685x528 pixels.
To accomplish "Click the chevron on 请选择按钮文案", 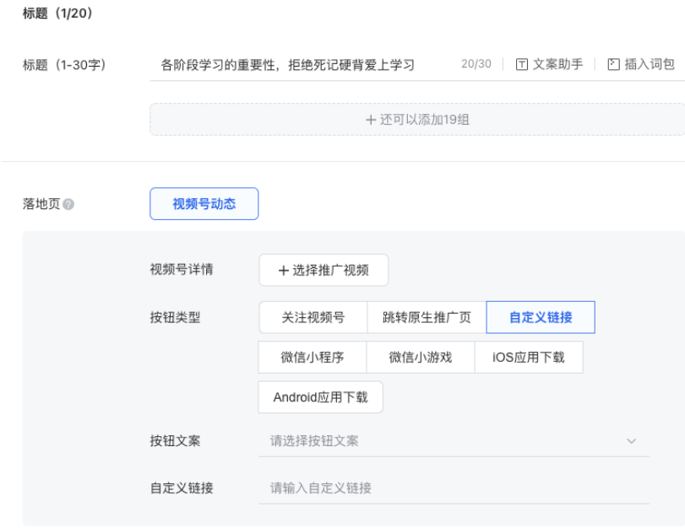I will 632,441.
